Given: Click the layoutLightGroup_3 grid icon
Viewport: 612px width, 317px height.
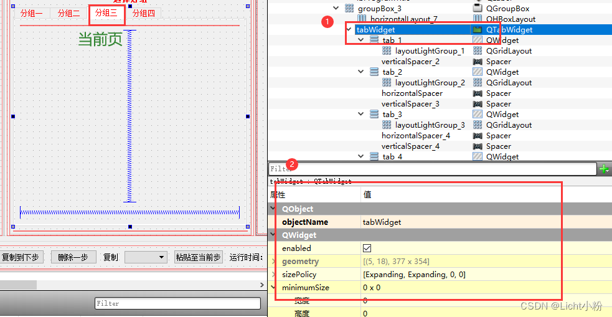Looking at the screenshot, I should click(387, 125).
